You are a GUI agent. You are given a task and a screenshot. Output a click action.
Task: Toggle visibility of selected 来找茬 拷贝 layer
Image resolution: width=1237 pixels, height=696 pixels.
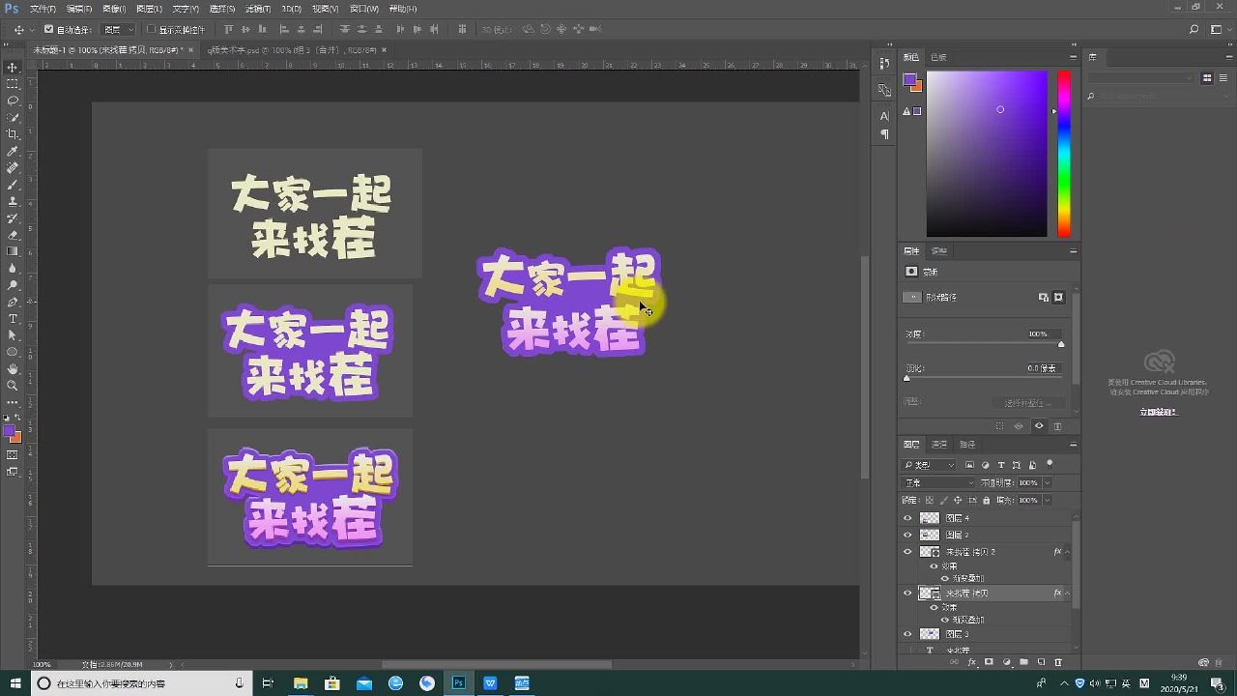pos(907,594)
